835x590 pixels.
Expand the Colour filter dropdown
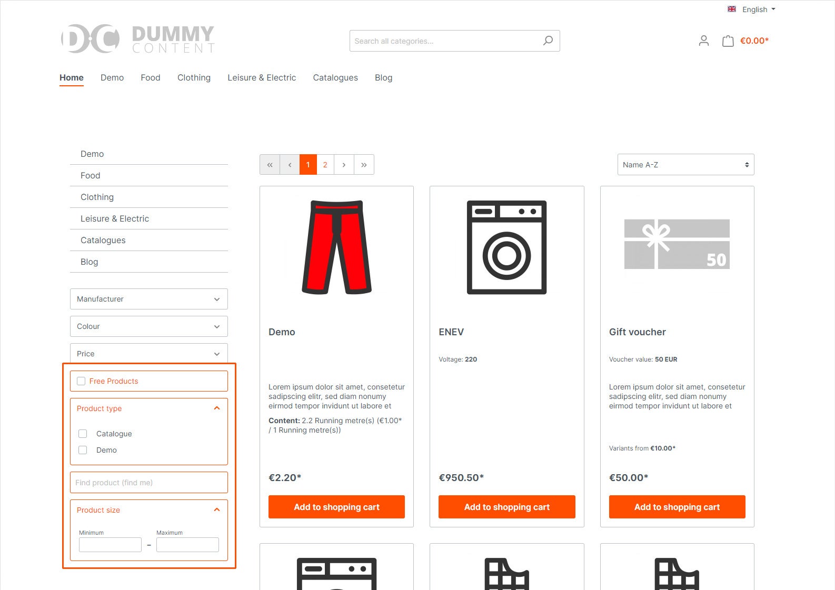tap(149, 326)
